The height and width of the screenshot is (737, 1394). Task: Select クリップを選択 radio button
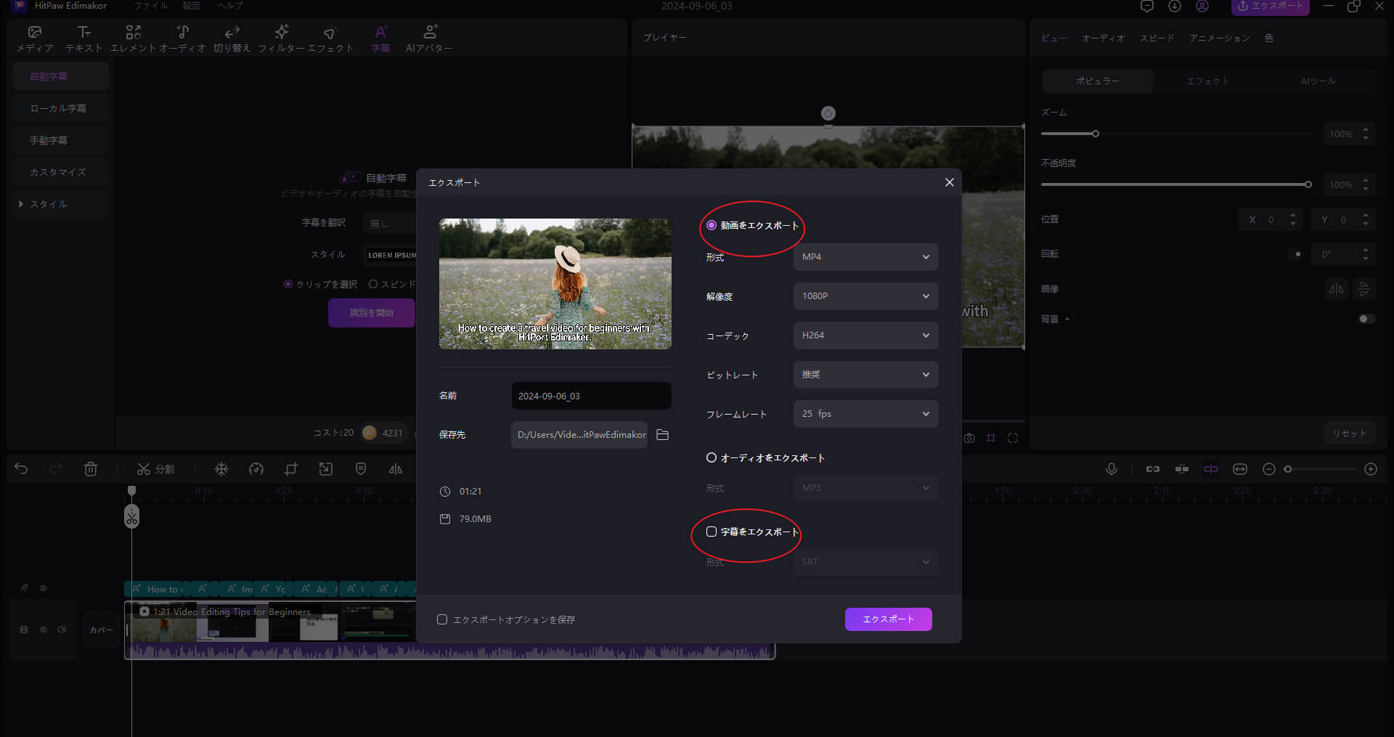[x=288, y=284]
